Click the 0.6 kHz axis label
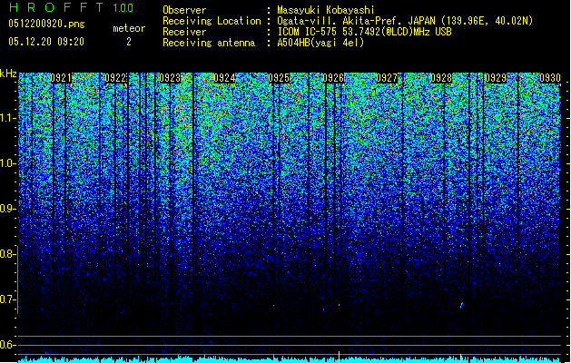This screenshot has width=571, height=363. click(x=8, y=345)
